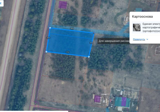160x112 pixels.
Task: Click the purple building at top of map
Action: tap(63, 5)
